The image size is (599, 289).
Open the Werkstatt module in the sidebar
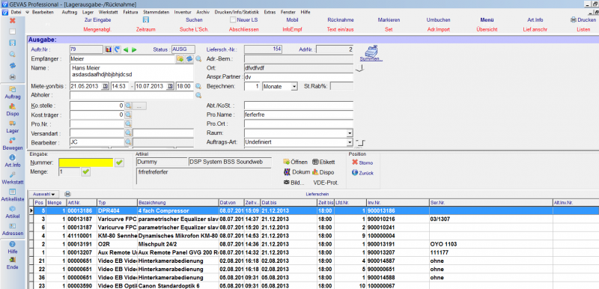[x=12, y=178]
